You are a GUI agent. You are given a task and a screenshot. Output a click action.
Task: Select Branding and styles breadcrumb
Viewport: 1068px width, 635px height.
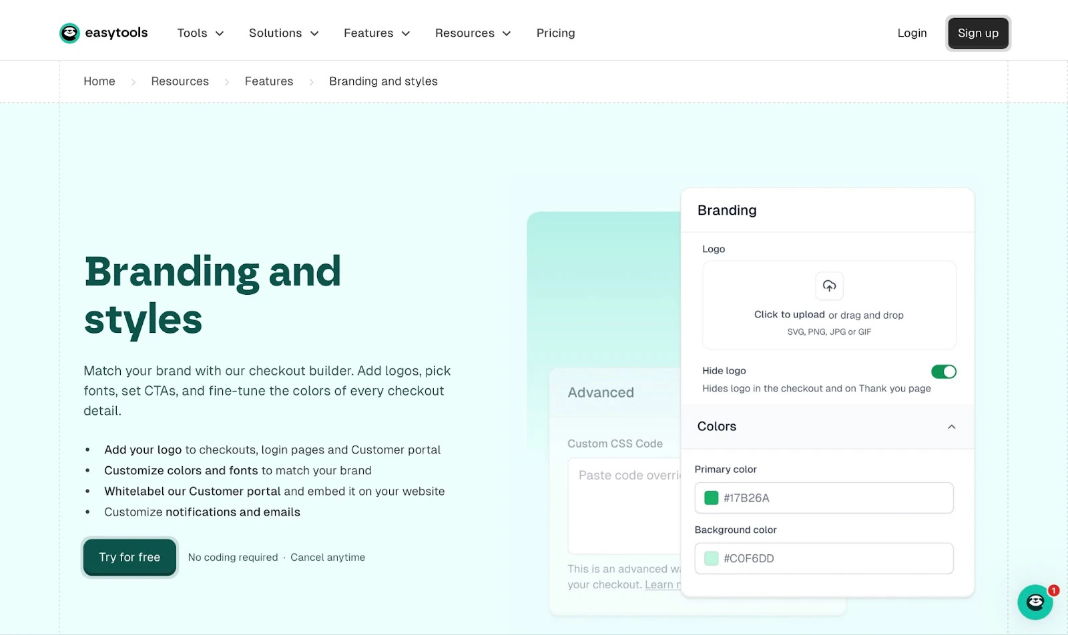point(383,81)
